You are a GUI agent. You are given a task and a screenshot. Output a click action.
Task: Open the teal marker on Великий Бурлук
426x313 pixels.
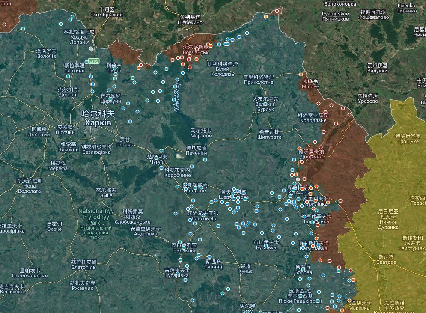tap(265, 104)
